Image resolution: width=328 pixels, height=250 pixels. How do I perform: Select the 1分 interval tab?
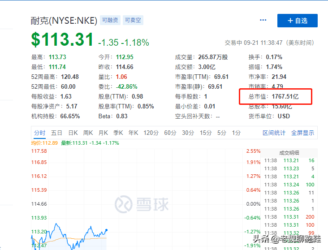236,133
